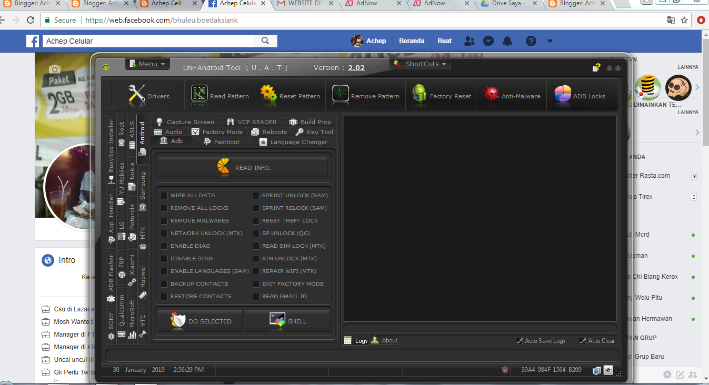Select the MTK vertical tab
709x385 pixels.
pyautogui.click(x=143, y=238)
